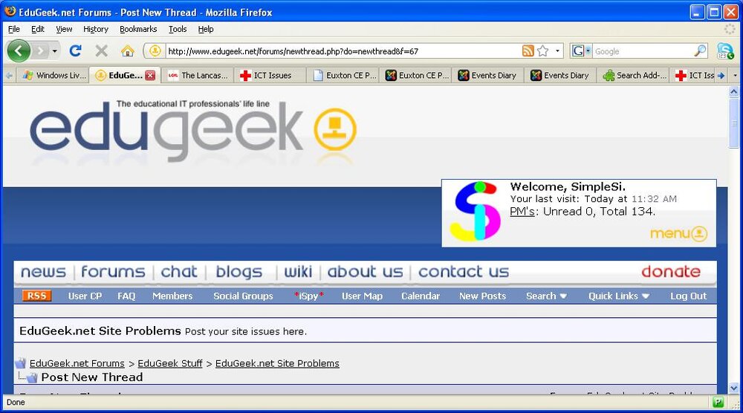Screen dimensions: 743x413
Task: Click the address bar URL field
Action: pos(343,51)
